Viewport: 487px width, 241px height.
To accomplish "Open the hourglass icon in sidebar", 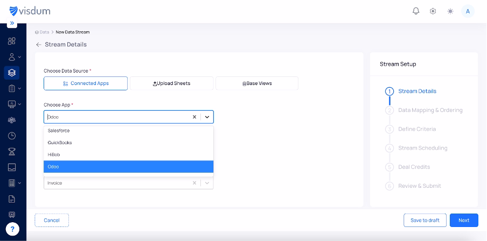I will (x=12, y=152).
